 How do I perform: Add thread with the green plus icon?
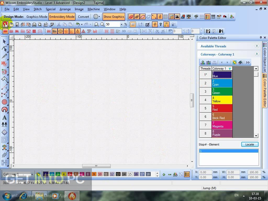(203, 62)
